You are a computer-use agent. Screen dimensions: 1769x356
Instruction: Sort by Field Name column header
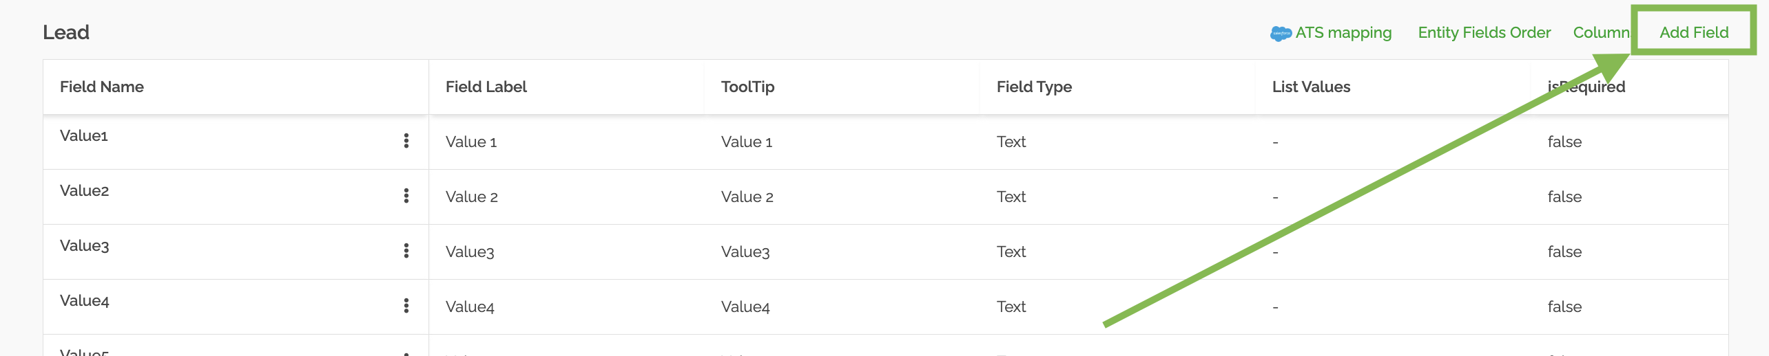coord(102,87)
